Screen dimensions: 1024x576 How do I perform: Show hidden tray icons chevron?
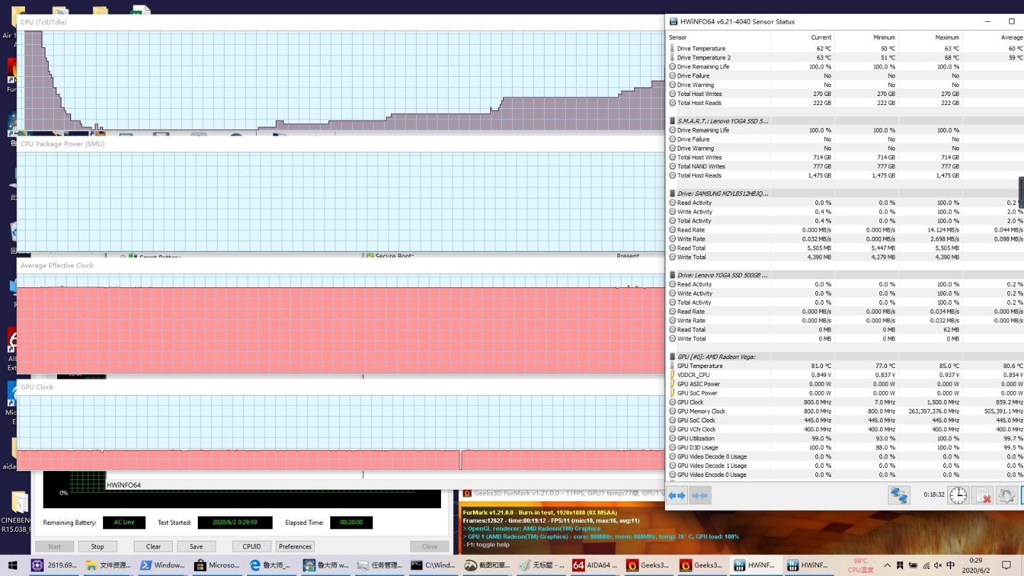click(x=887, y=565)
